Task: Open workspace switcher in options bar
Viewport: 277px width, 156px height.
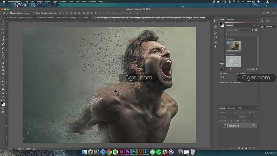Action: pyautogui.click(x=268, y=13)
